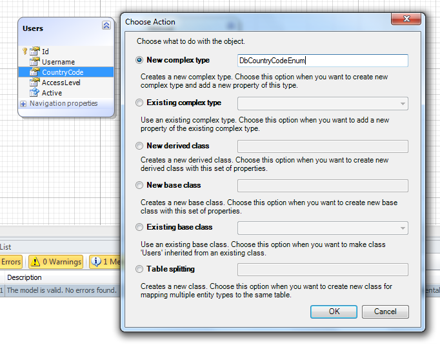Image resolution: width=440 pixels, height=347 pixels.
Task: Click Cancel to dismiss Choose Action dialog
Action: pyautogui.click(x=385, y=312)
